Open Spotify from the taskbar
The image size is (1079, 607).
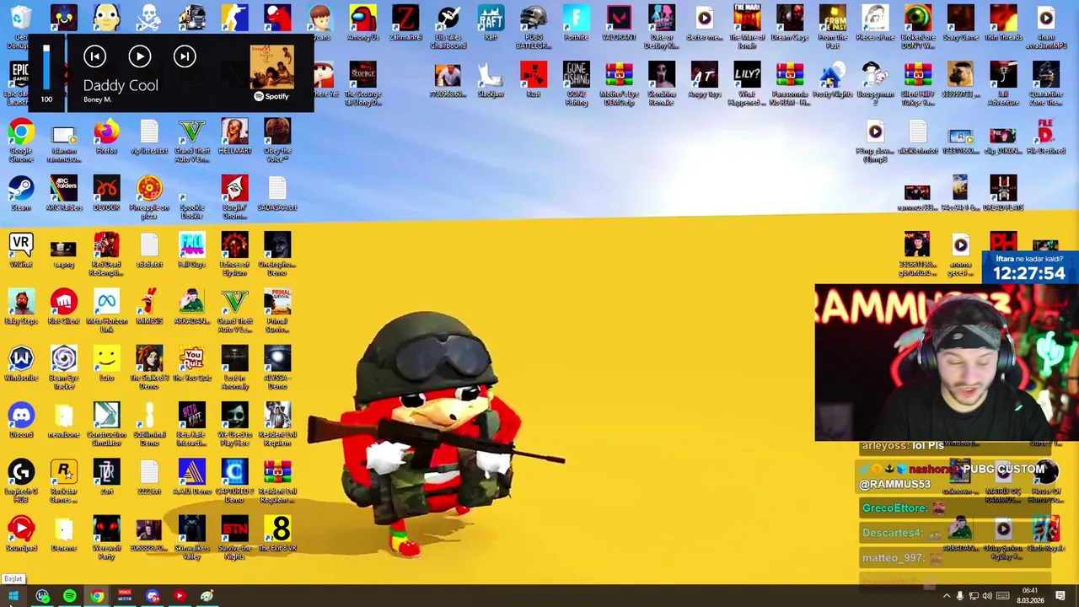point(70,596)
